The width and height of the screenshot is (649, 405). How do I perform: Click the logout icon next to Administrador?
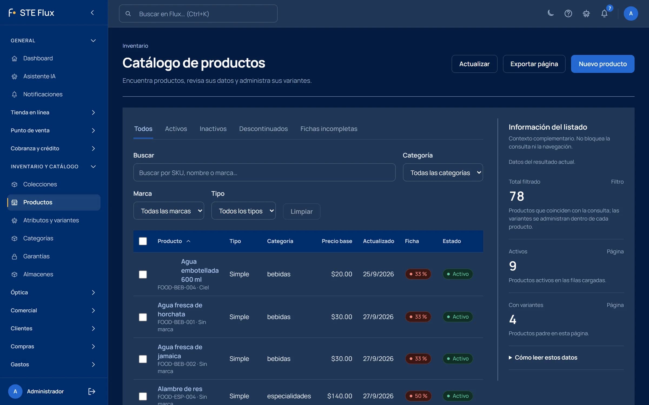92,391
